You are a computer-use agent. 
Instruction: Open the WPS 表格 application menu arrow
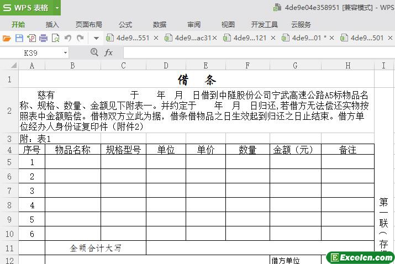tap(57, 8)
